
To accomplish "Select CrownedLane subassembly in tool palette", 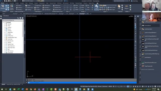I will (150, 26).
